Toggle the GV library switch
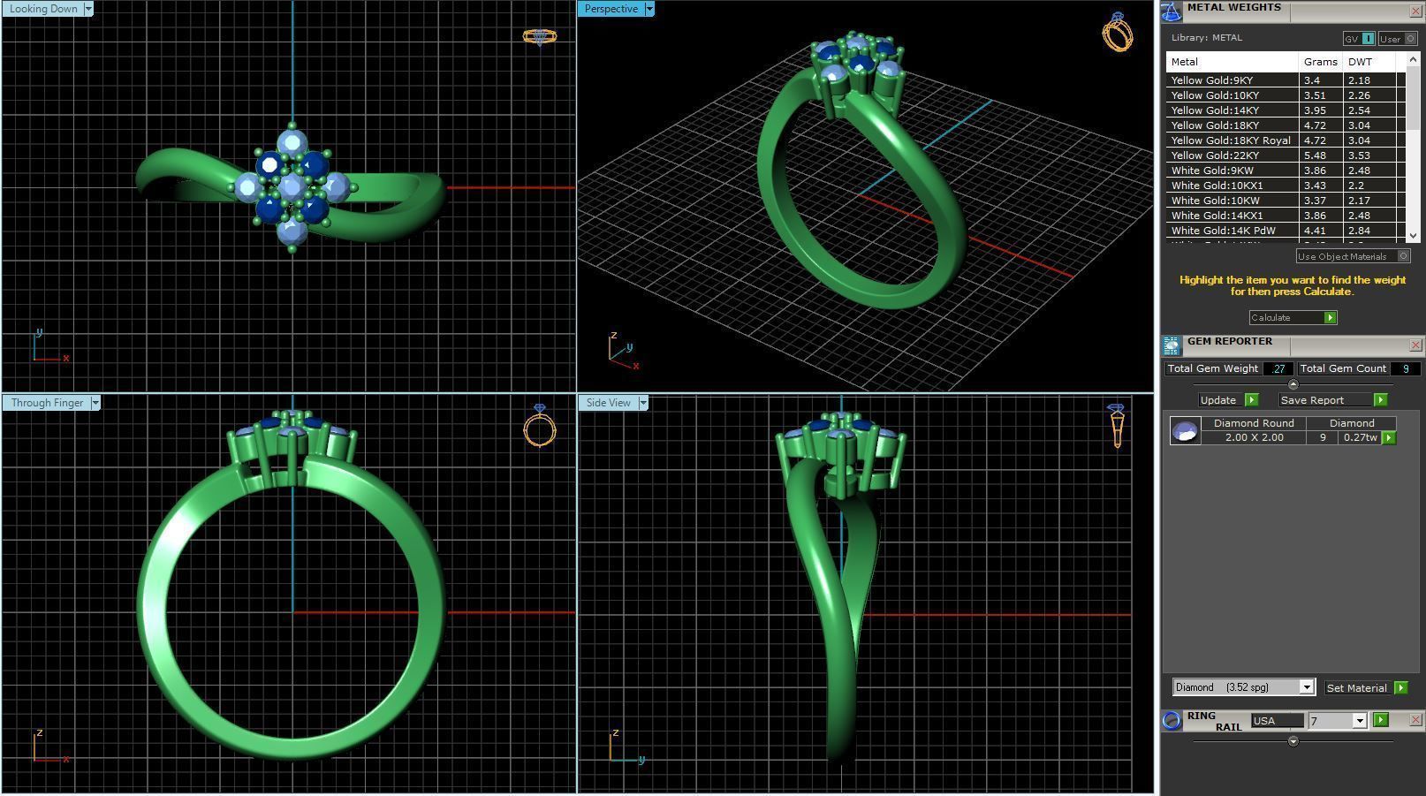The image size is (1426, 796). tap(1359, 39)
